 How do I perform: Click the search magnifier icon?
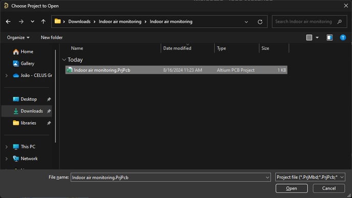[339, 21]
